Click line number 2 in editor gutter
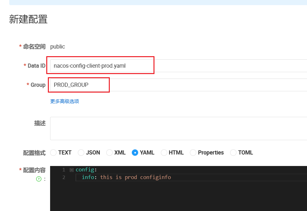This screenshot has width=307, height=211. pos(64,177)
